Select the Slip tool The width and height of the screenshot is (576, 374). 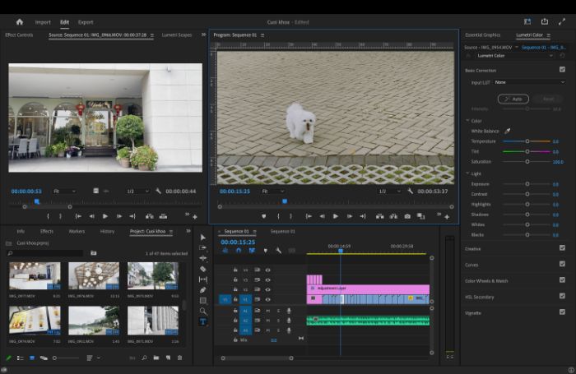(x=202, y=279)
